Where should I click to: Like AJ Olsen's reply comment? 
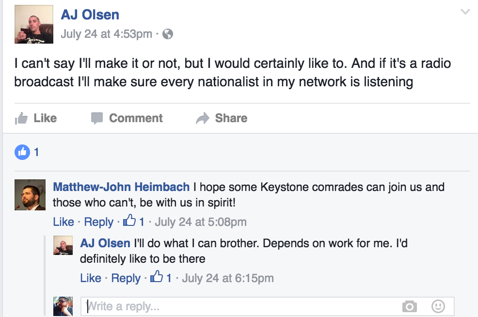pos(91,278)
